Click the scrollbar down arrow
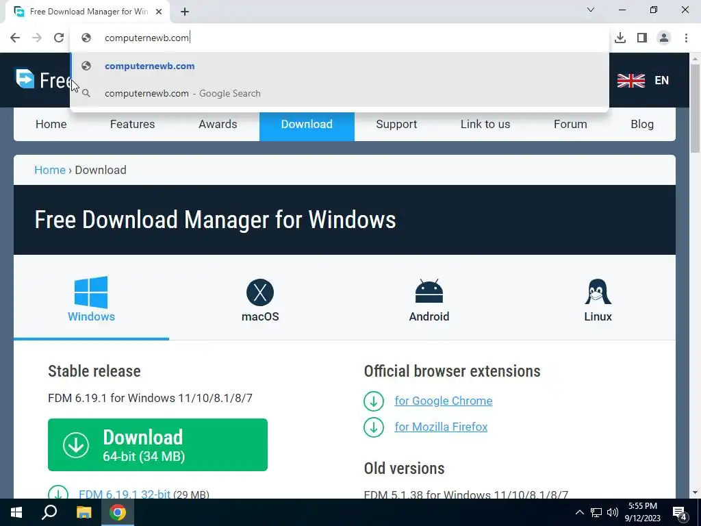This screenshot has height=526, width=701. pyautogui.click(x=696, y=493)
